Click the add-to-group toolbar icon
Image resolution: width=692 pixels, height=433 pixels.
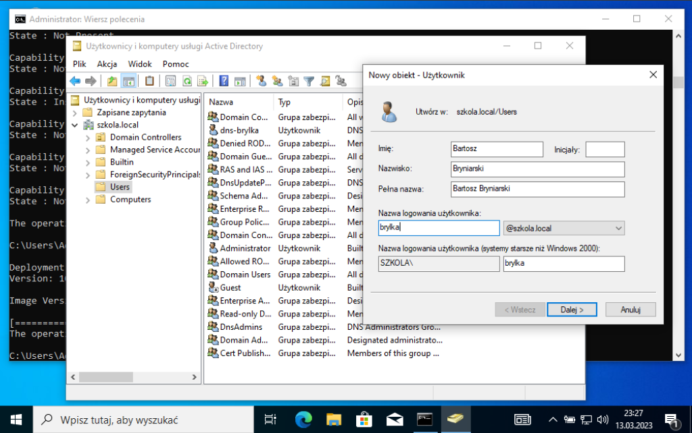[x=341, y=81]
